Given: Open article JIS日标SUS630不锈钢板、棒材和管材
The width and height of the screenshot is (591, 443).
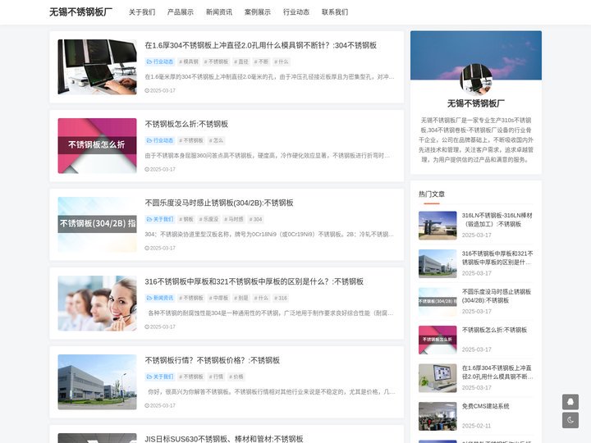Looking at the screenshot, I should coord(224,438).
